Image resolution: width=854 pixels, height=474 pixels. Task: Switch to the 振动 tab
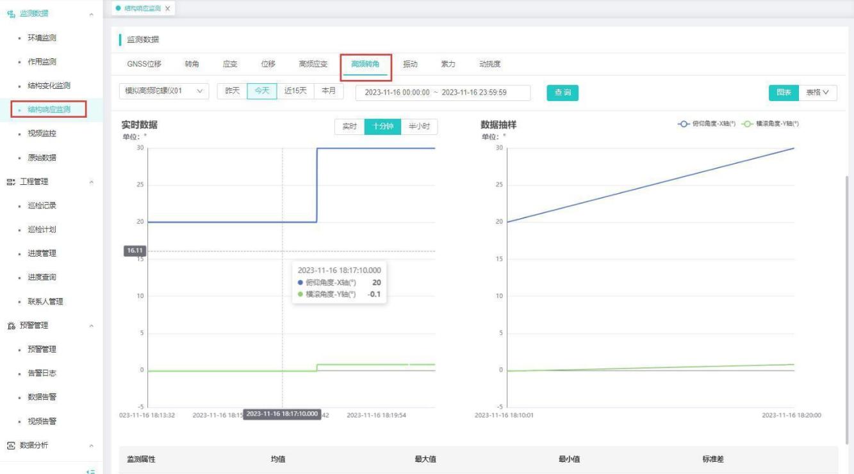pos(410,64)
